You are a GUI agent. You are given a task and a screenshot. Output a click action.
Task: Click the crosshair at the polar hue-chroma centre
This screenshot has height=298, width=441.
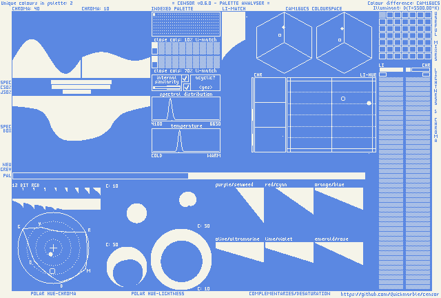[53, 246]
